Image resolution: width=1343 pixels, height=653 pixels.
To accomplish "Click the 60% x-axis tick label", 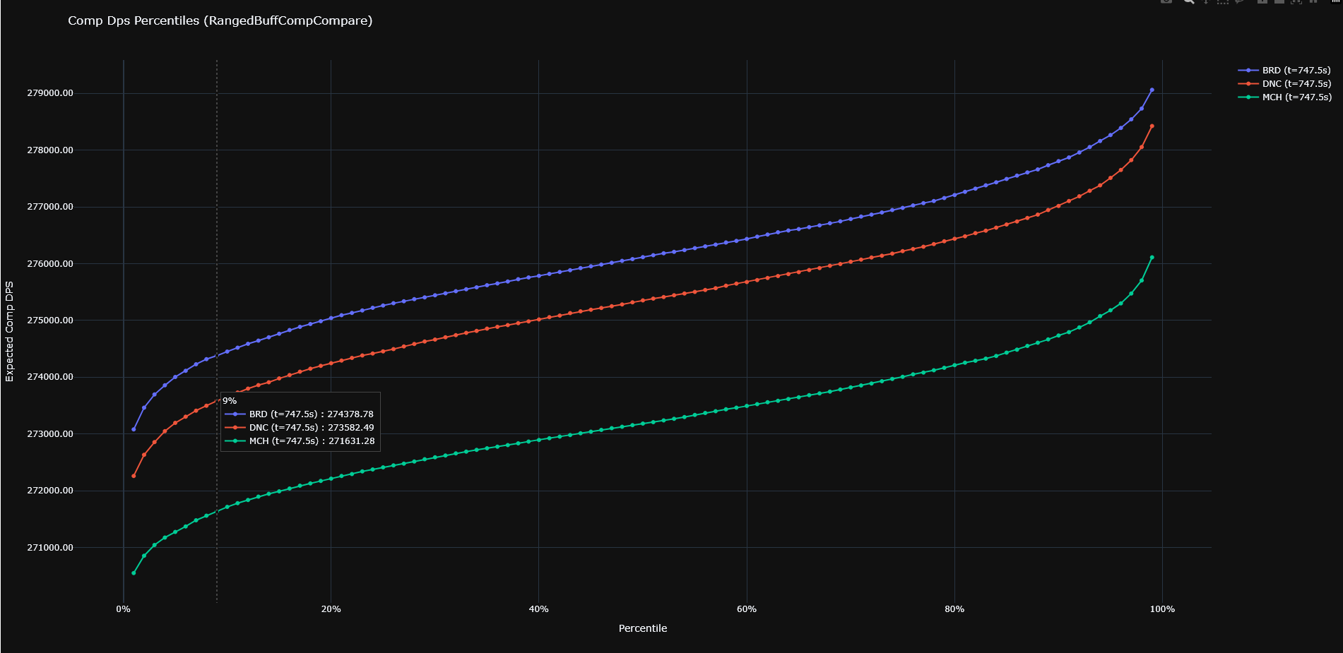I will click(x=747, y=609).
